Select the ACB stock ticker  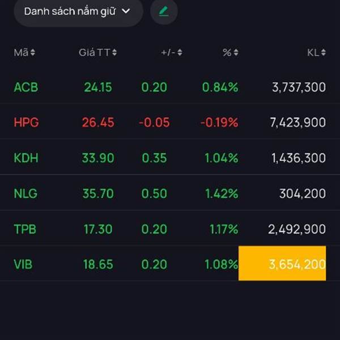coord(25,87)
